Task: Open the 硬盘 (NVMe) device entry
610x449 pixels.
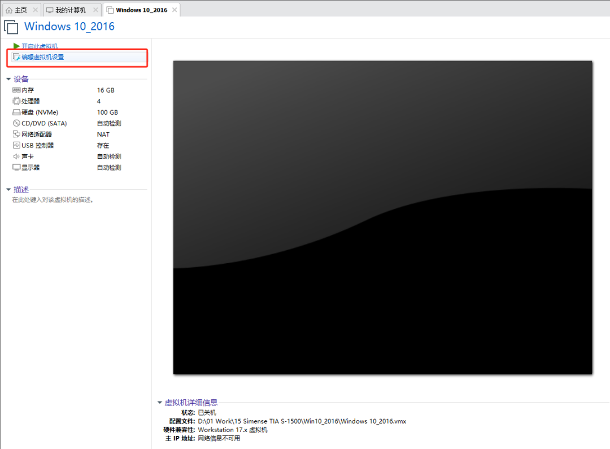Action: [40, 112]
